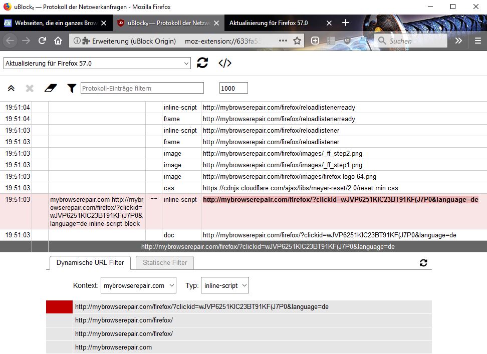Open the page selector 'Aktualisierung für Firefox 57.0'
This screenshot has width=487, height=354.
point(97,63)
